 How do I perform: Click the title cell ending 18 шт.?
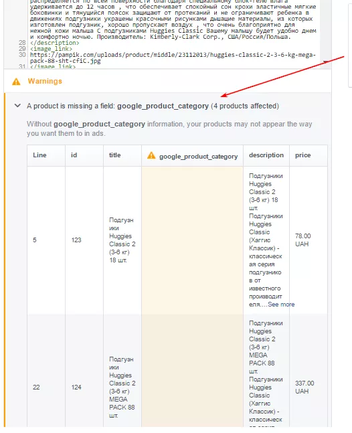[122, 240]
